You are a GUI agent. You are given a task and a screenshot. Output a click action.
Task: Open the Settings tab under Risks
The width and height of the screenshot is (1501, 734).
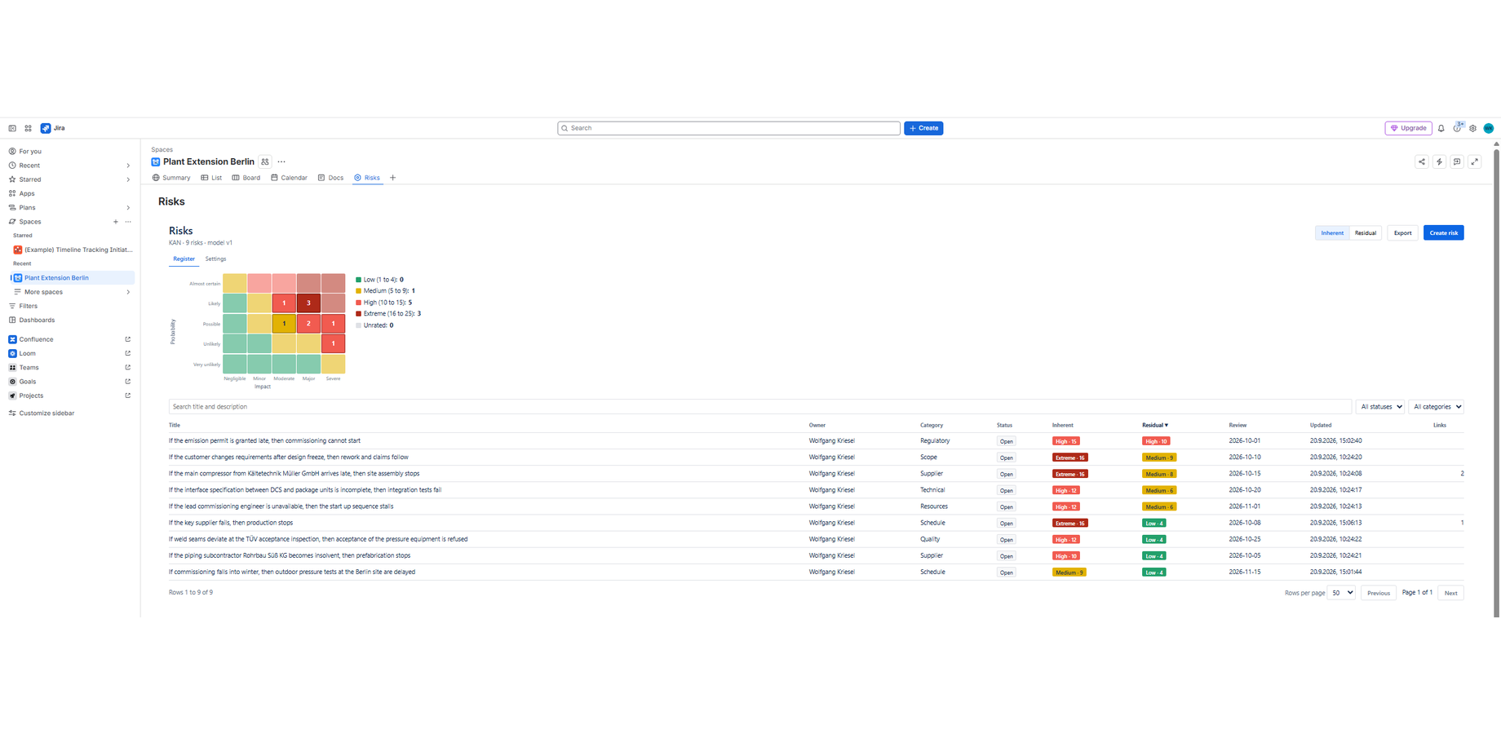pyautogui.click(x=215, y=259)
